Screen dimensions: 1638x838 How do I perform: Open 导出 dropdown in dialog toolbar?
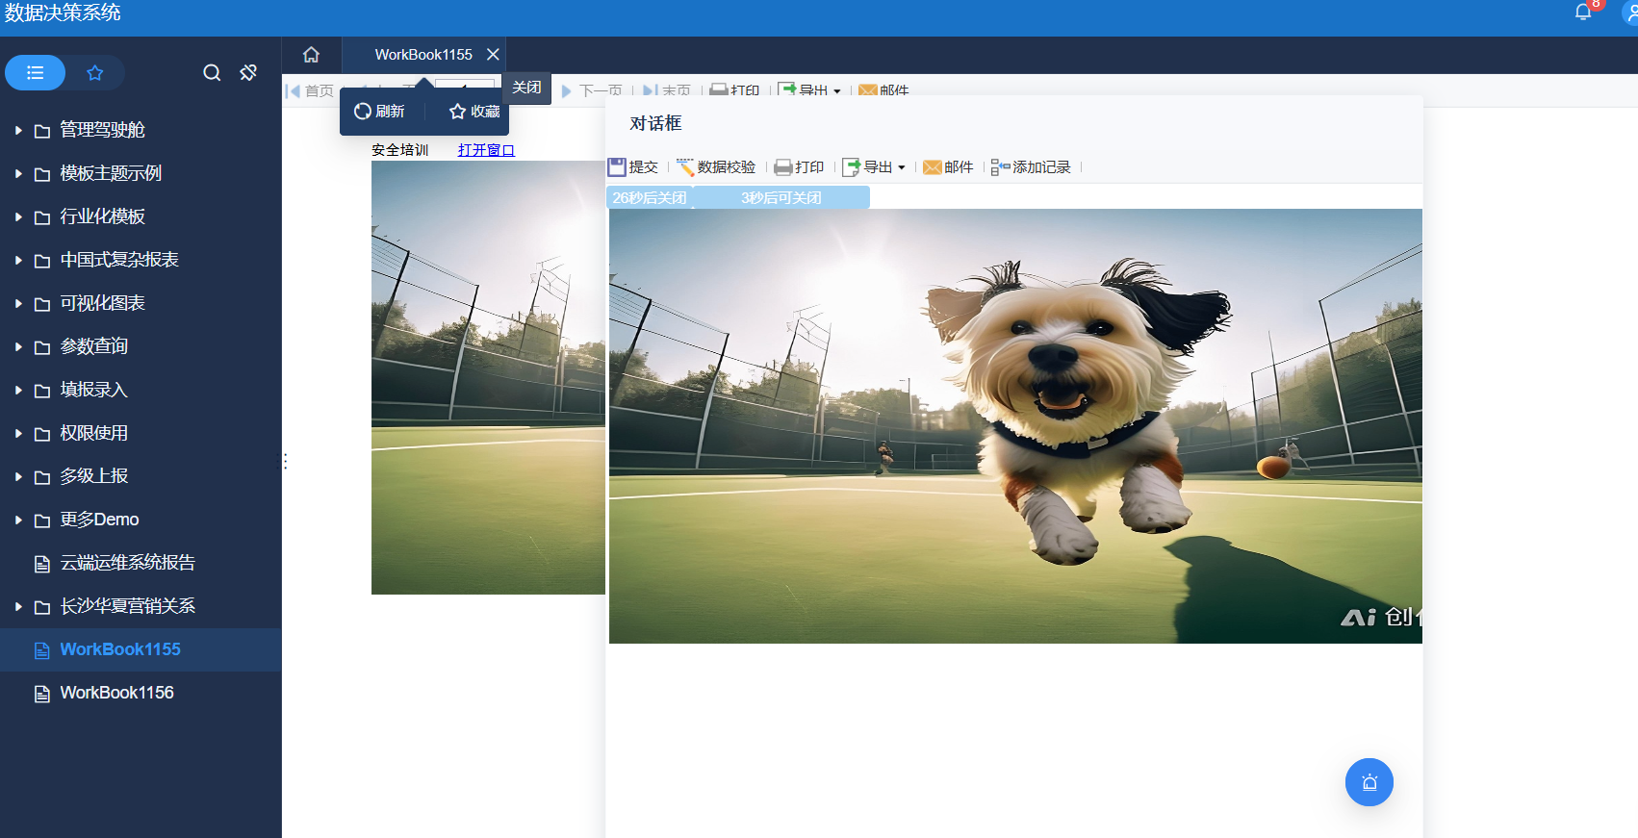click(874, 167)
